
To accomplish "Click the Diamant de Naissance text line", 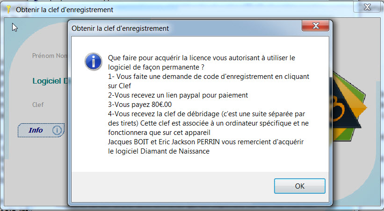I will tap(159, 151).
